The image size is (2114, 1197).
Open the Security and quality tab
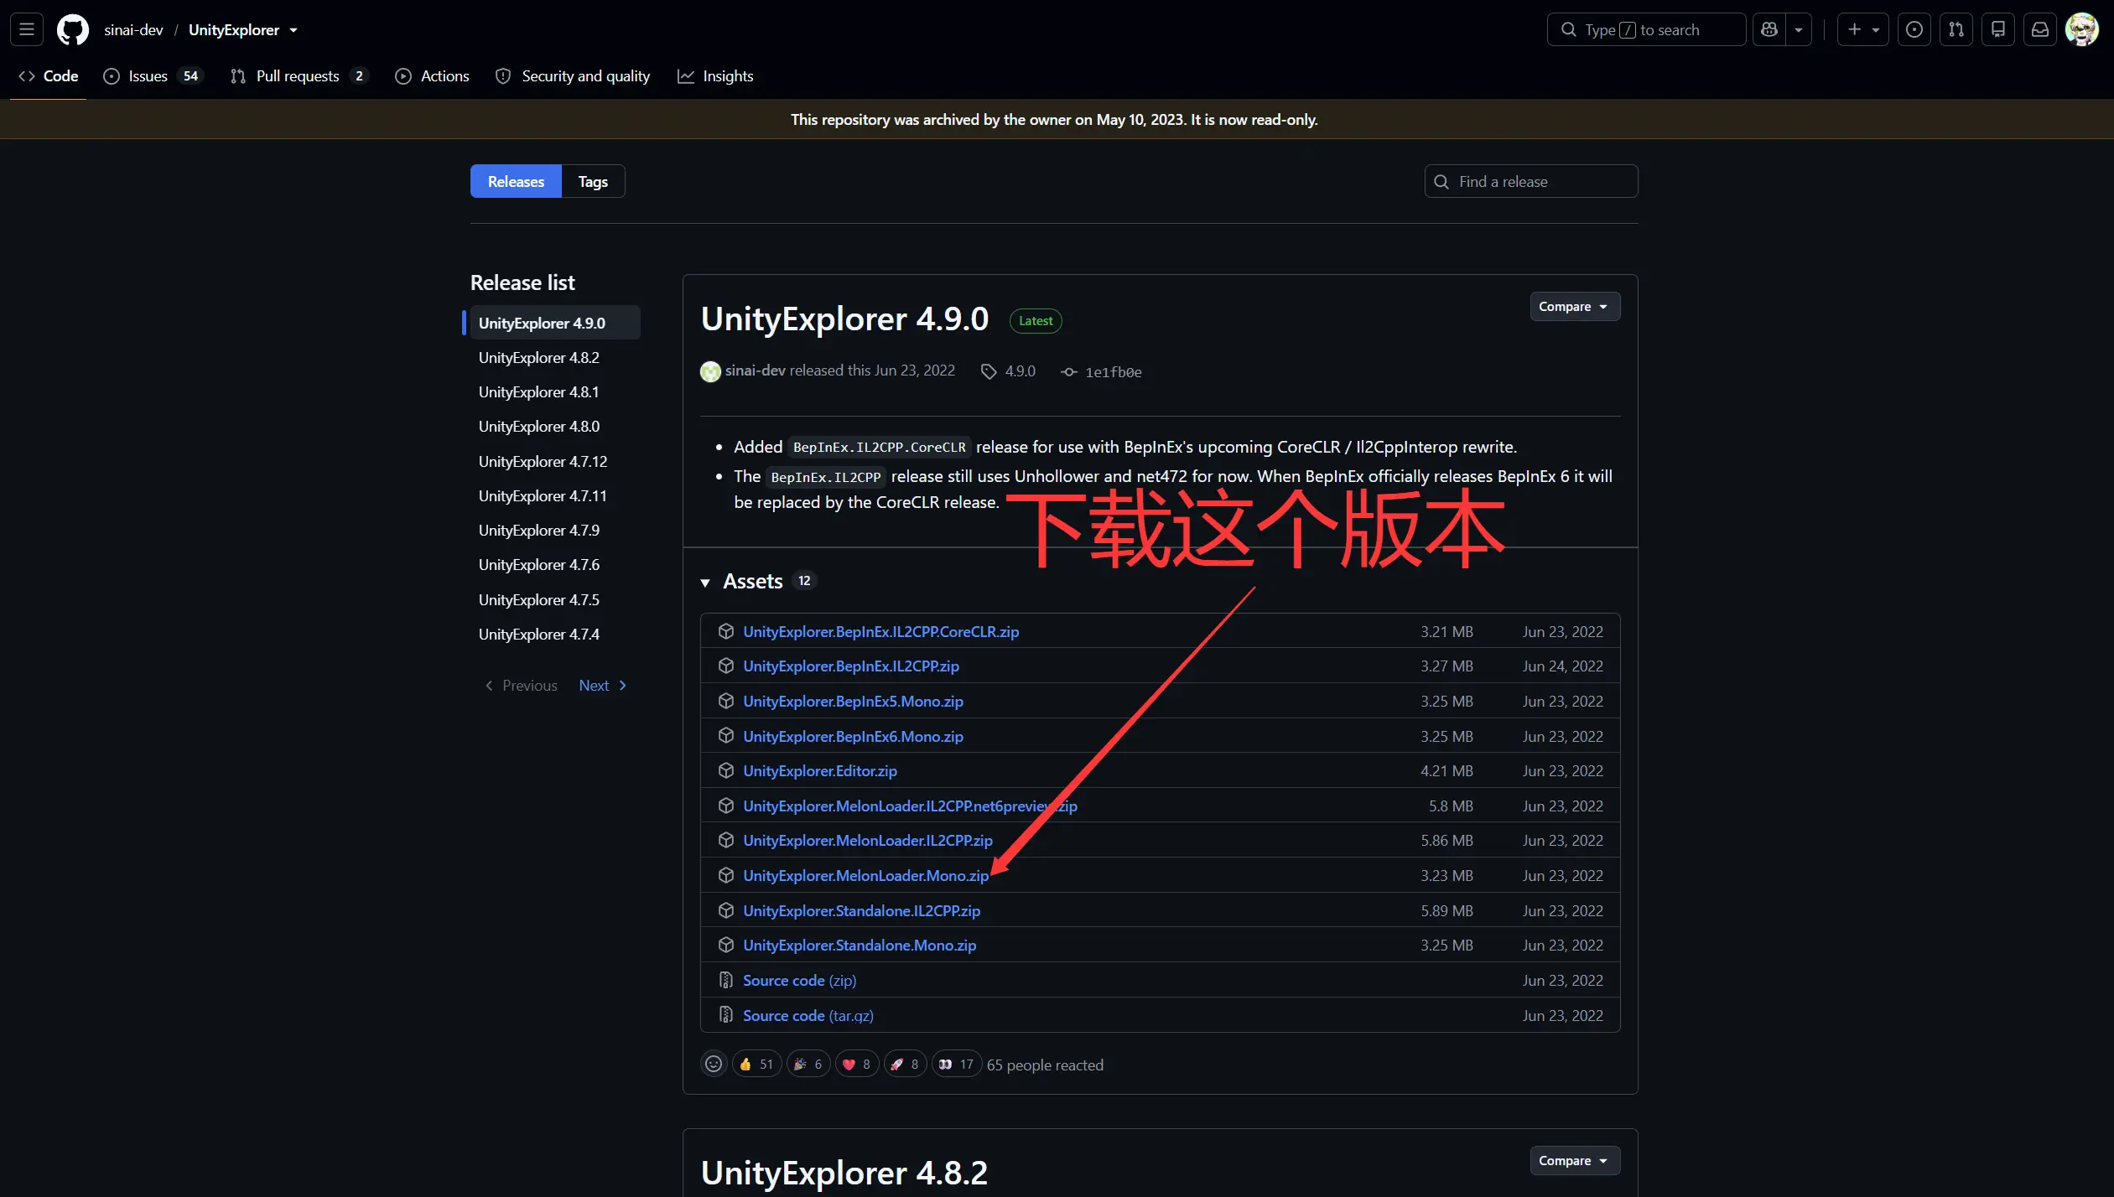[x=573, y=76]
